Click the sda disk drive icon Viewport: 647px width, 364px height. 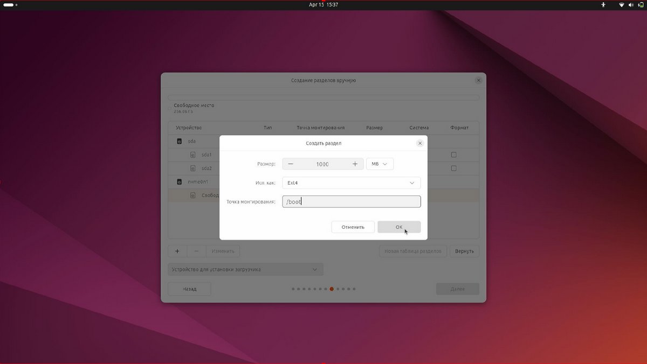click(x=180, y=142)
